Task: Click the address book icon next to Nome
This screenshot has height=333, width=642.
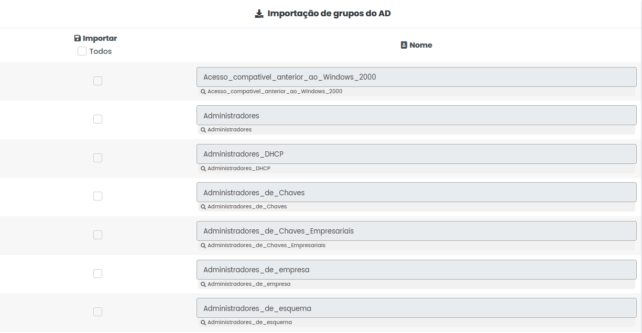Action: pyautogui.click(x=404, y=45)
